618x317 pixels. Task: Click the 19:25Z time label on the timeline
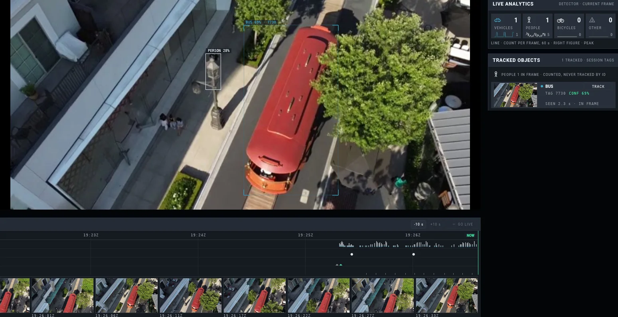[306, 235]
